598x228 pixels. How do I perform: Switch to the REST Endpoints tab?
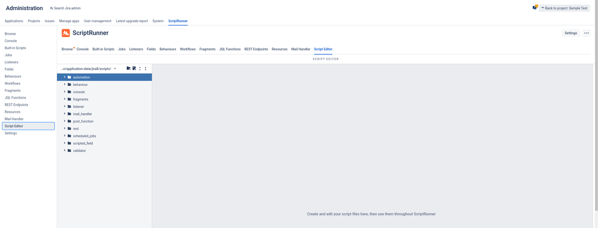(x=256, y=49)
